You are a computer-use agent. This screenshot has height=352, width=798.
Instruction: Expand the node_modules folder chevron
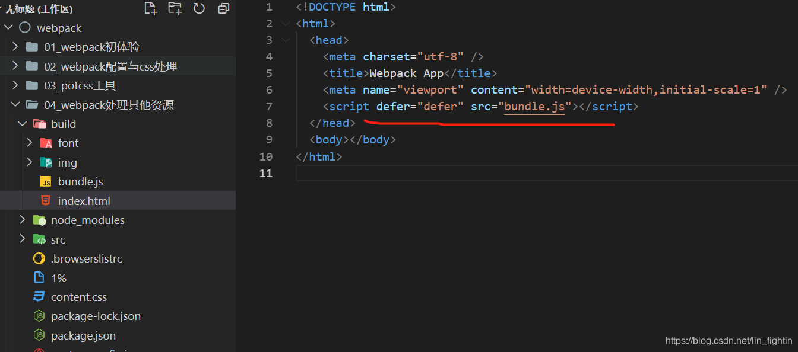23,220
